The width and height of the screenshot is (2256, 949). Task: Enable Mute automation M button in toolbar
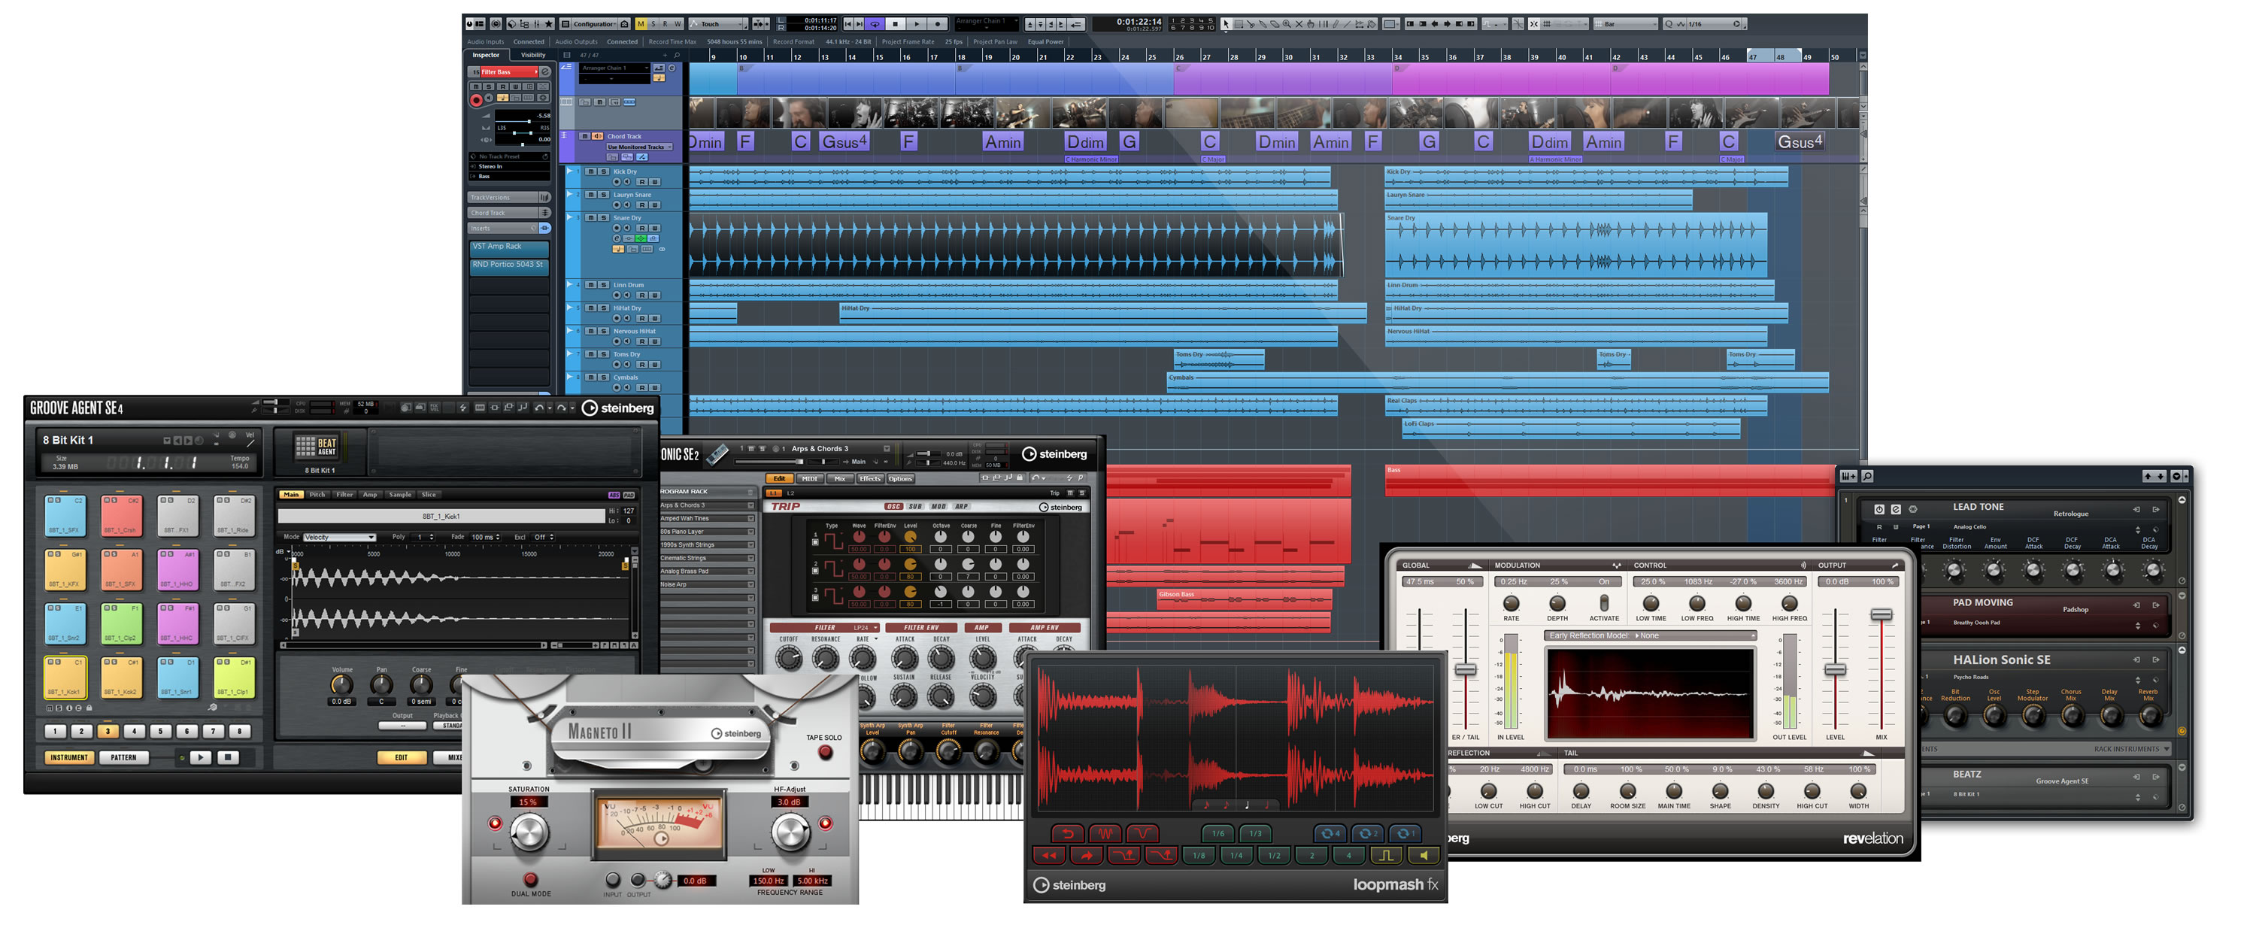click(641, 25)
